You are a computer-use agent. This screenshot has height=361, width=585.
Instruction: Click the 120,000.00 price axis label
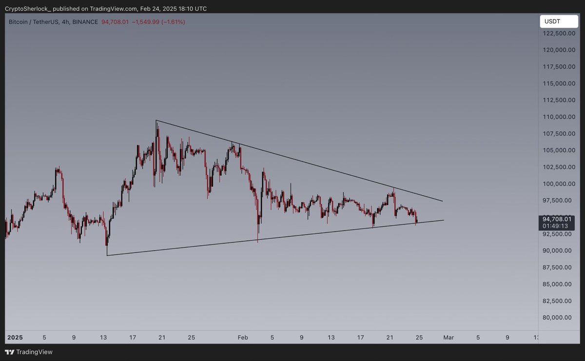click(x=559, y=50)
